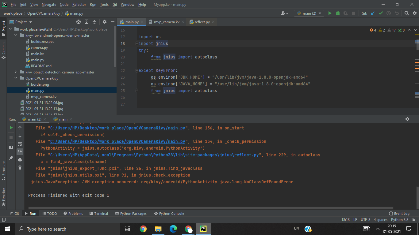The image size is (419, 235).
Task: Expand the kivy_object_detection_camera_app-master folder
Action: pos(15,72)
